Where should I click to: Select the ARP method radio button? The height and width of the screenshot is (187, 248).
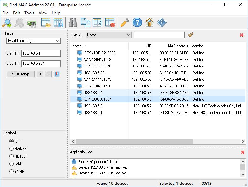11,141
